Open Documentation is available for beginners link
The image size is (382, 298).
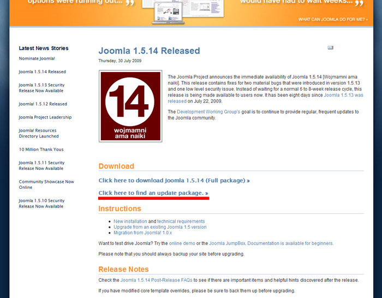tap(290, 243)
